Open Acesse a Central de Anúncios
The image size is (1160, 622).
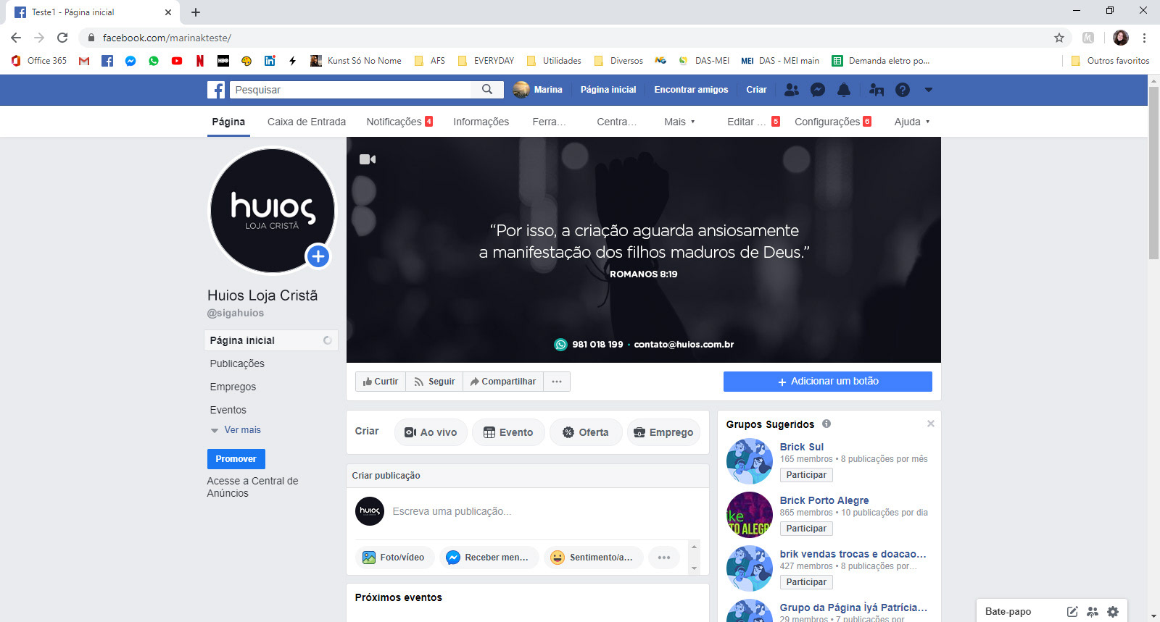(252, 487)
